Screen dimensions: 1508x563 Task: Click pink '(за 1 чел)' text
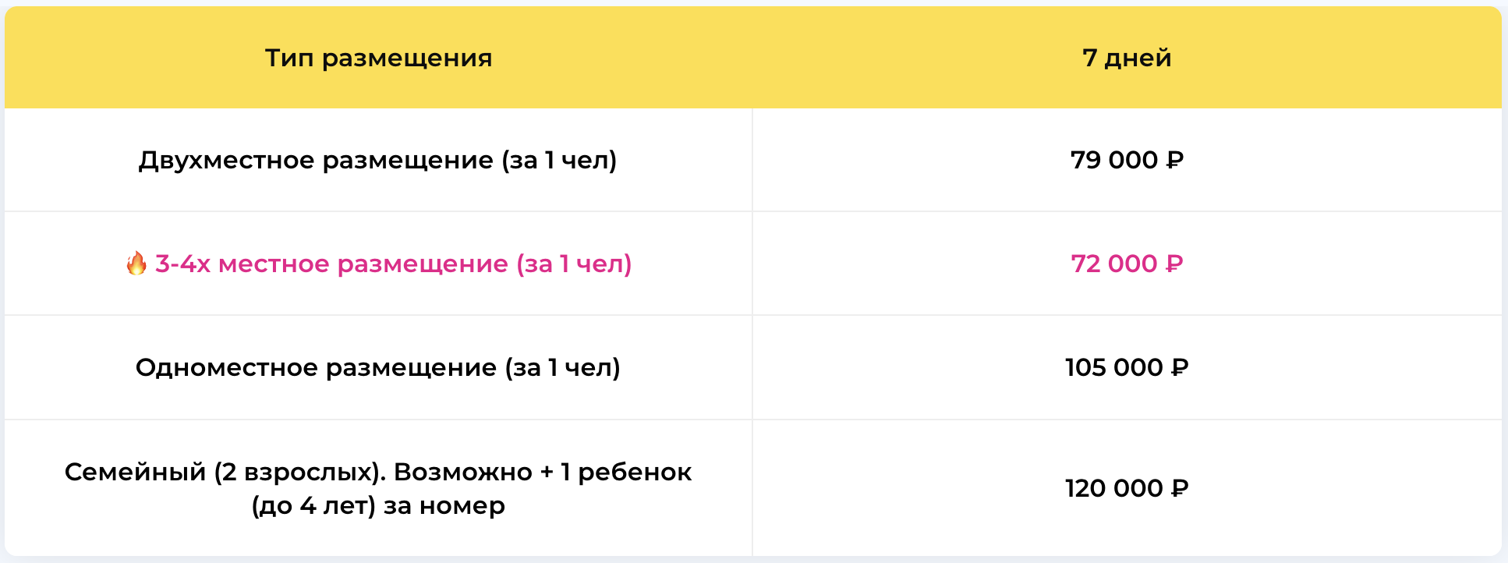tap(575, 264)
